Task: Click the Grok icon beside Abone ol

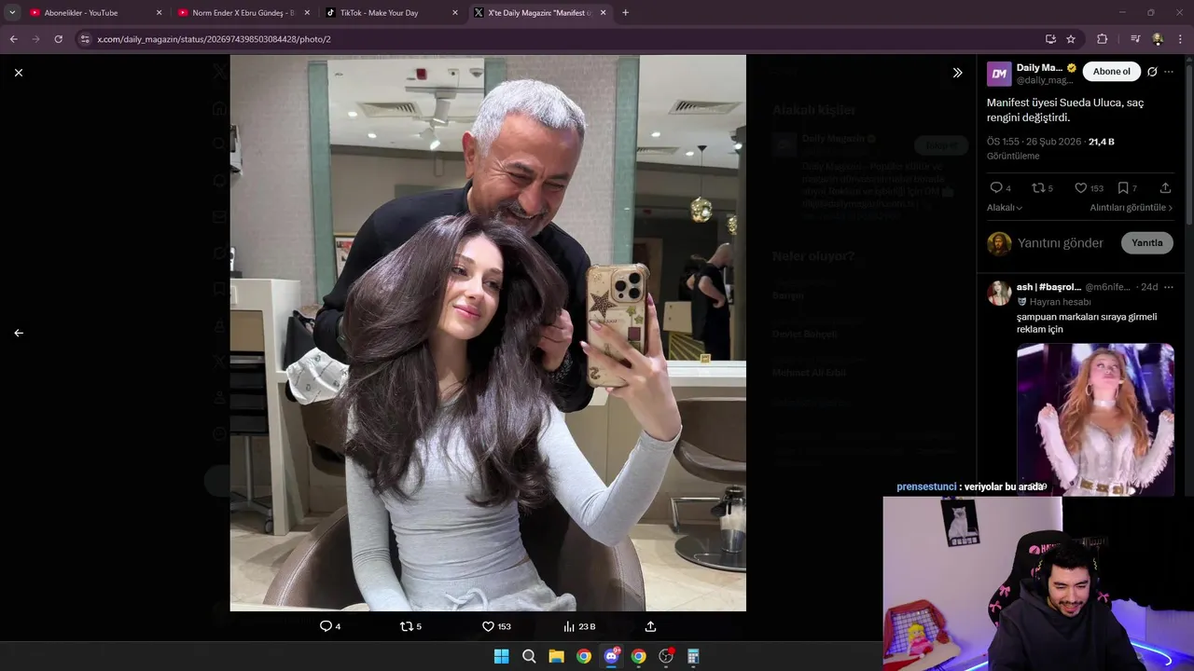Action: click(x=1152, y=72)
